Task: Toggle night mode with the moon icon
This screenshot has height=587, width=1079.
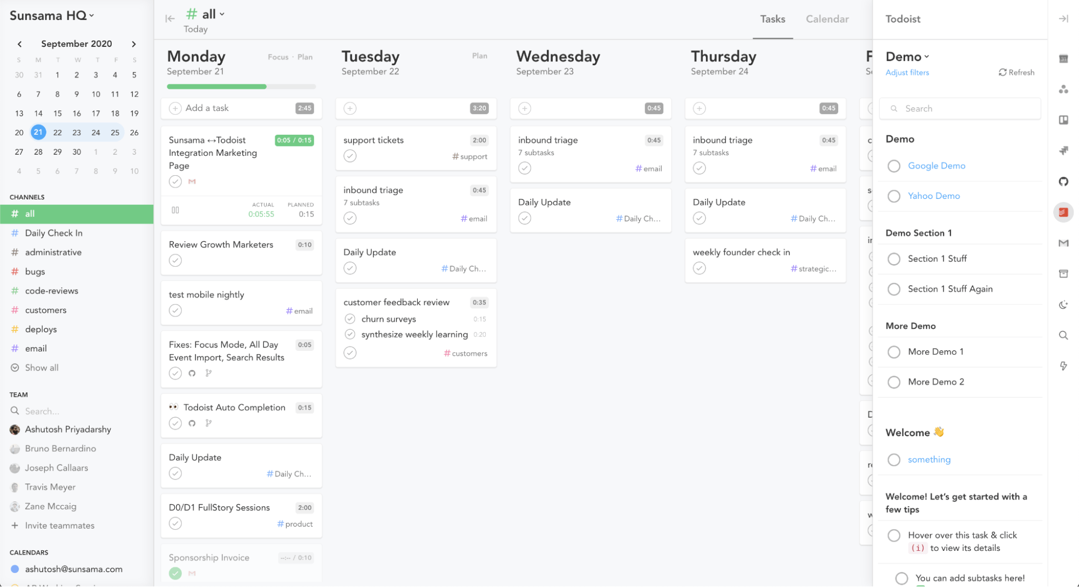Action: coord(1064,305)
